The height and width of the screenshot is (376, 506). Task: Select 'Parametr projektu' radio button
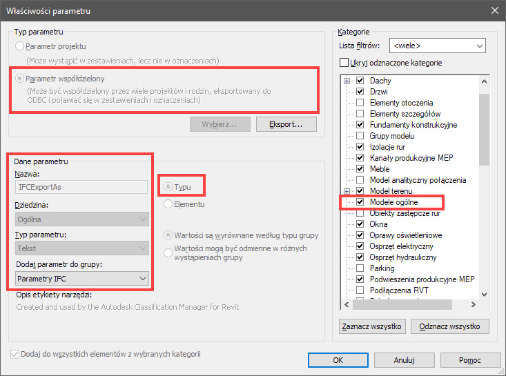(19, 46)
